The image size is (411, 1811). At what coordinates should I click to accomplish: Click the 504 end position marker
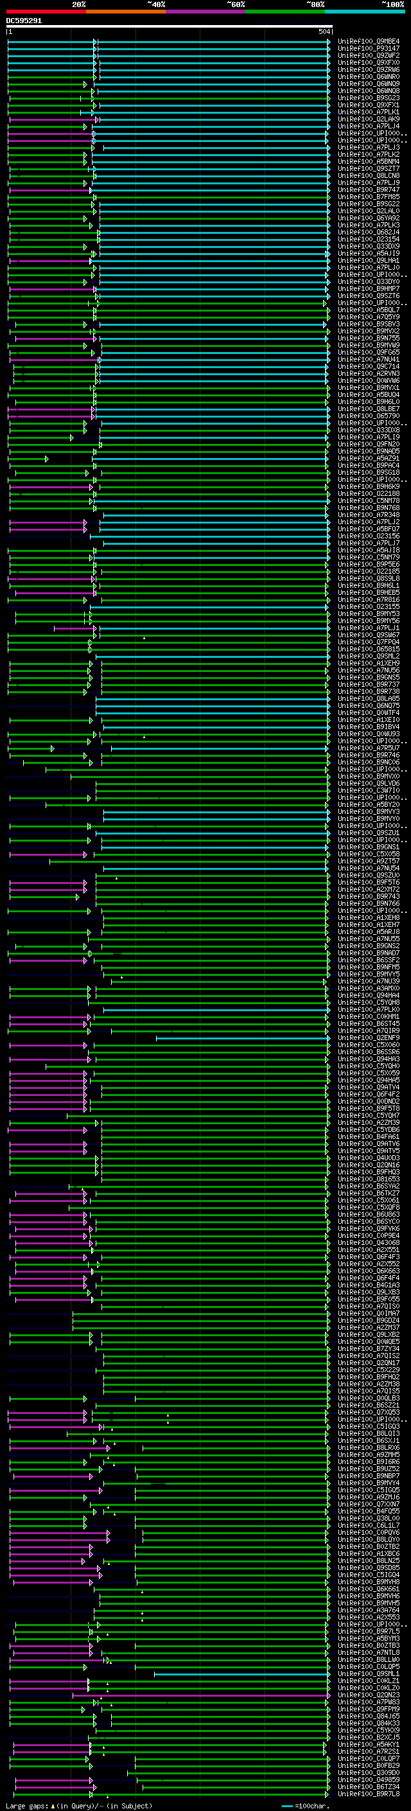click(324, 31)
